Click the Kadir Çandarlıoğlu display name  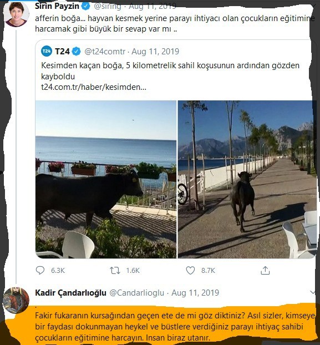tap(70, 293)
